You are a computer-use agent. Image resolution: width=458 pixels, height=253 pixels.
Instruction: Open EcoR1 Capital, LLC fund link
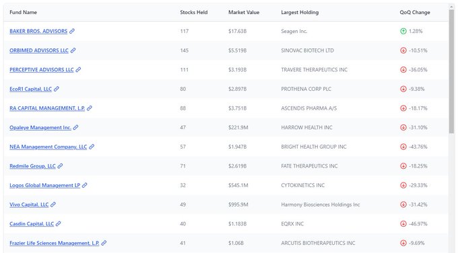coord(31,89)
